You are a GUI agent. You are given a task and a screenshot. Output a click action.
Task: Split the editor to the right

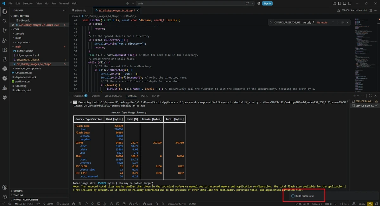point(370,10)
